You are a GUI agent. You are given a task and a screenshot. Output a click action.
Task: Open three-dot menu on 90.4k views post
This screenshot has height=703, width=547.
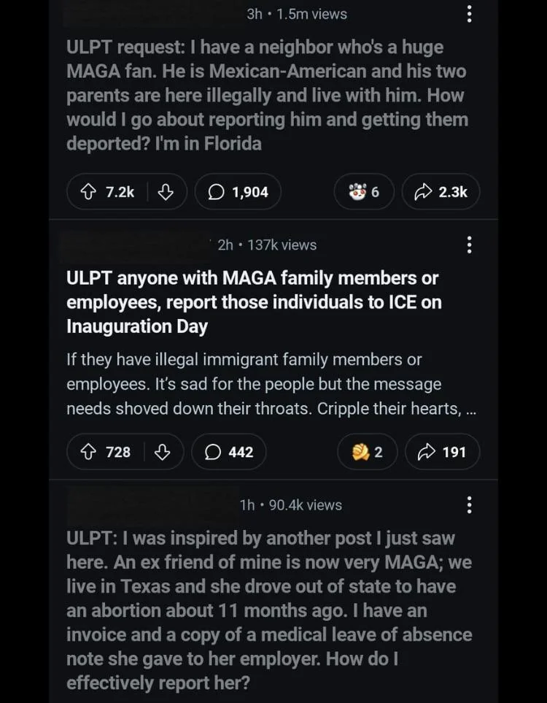[469, 504]
